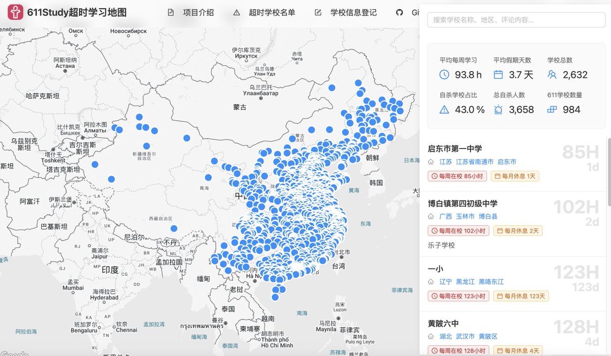Open the 武汉市 city link
The image size is (611, 356).
click(x=465, y=337)
